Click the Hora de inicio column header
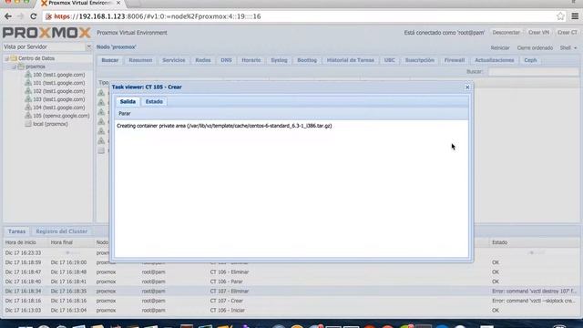The height and width of the screenshot is (328, 583). pyautogui.click(x=26, y=242)
